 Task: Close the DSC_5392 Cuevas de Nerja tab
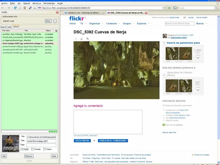[146, 13]
